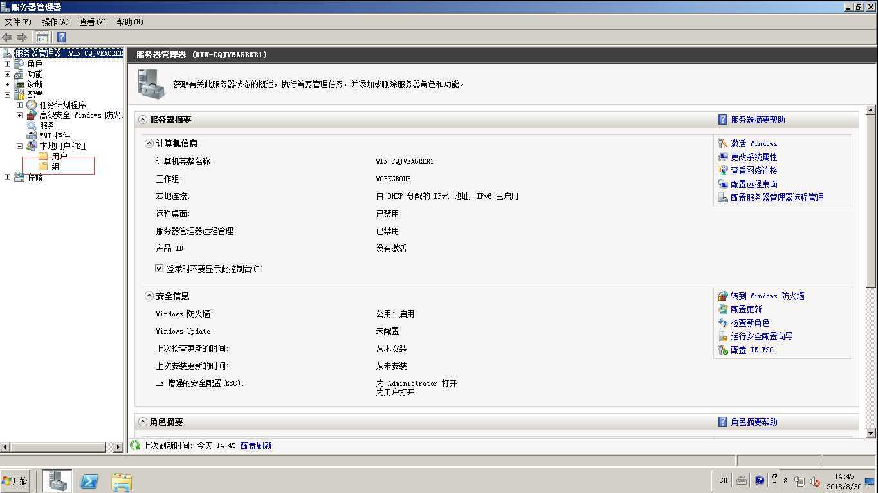This screenshot has height=493, width=878.
Task: Click the content pane scroll down arrow
Action: (x=872, y=434)
